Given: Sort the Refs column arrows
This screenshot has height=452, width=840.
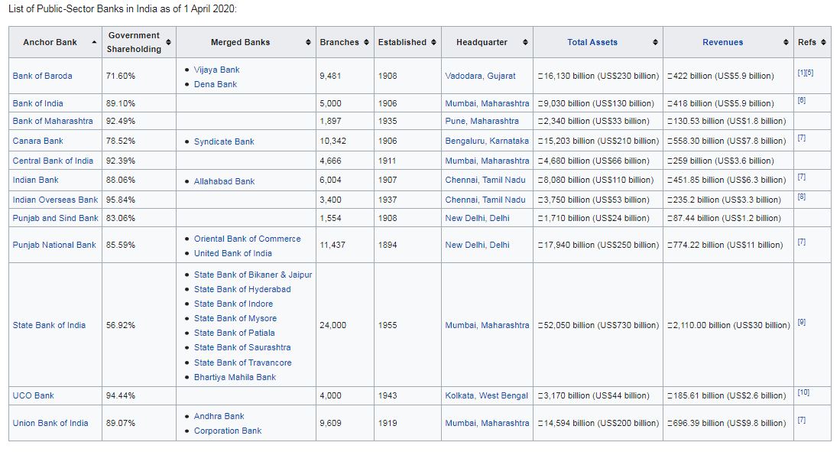Looking at the screenshot, I should coord(823,42).
